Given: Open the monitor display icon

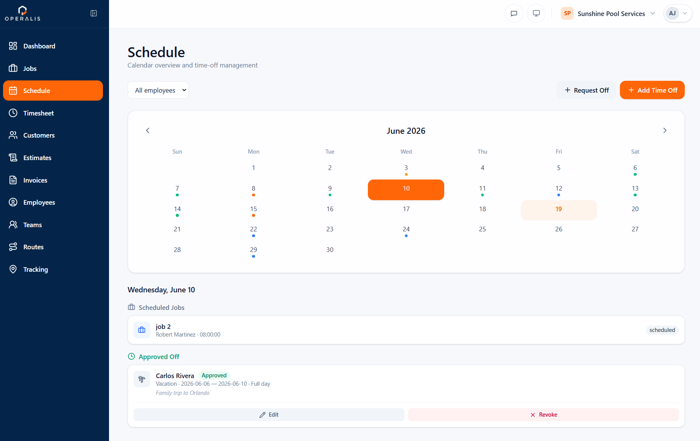Looking at the screenshot, I should [536, 13].
